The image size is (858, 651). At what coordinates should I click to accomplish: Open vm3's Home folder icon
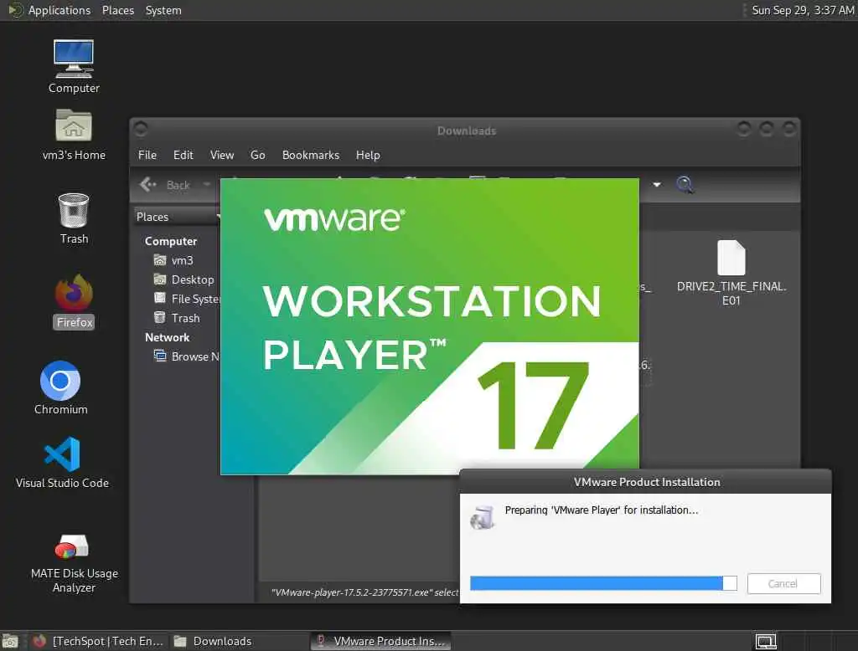coord(74,126)
